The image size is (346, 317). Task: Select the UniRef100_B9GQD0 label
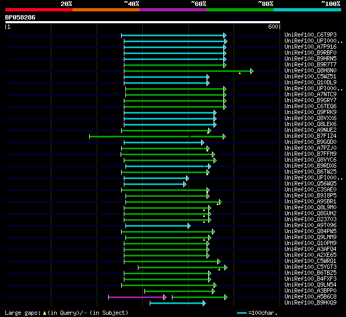(x=310, y=142)
